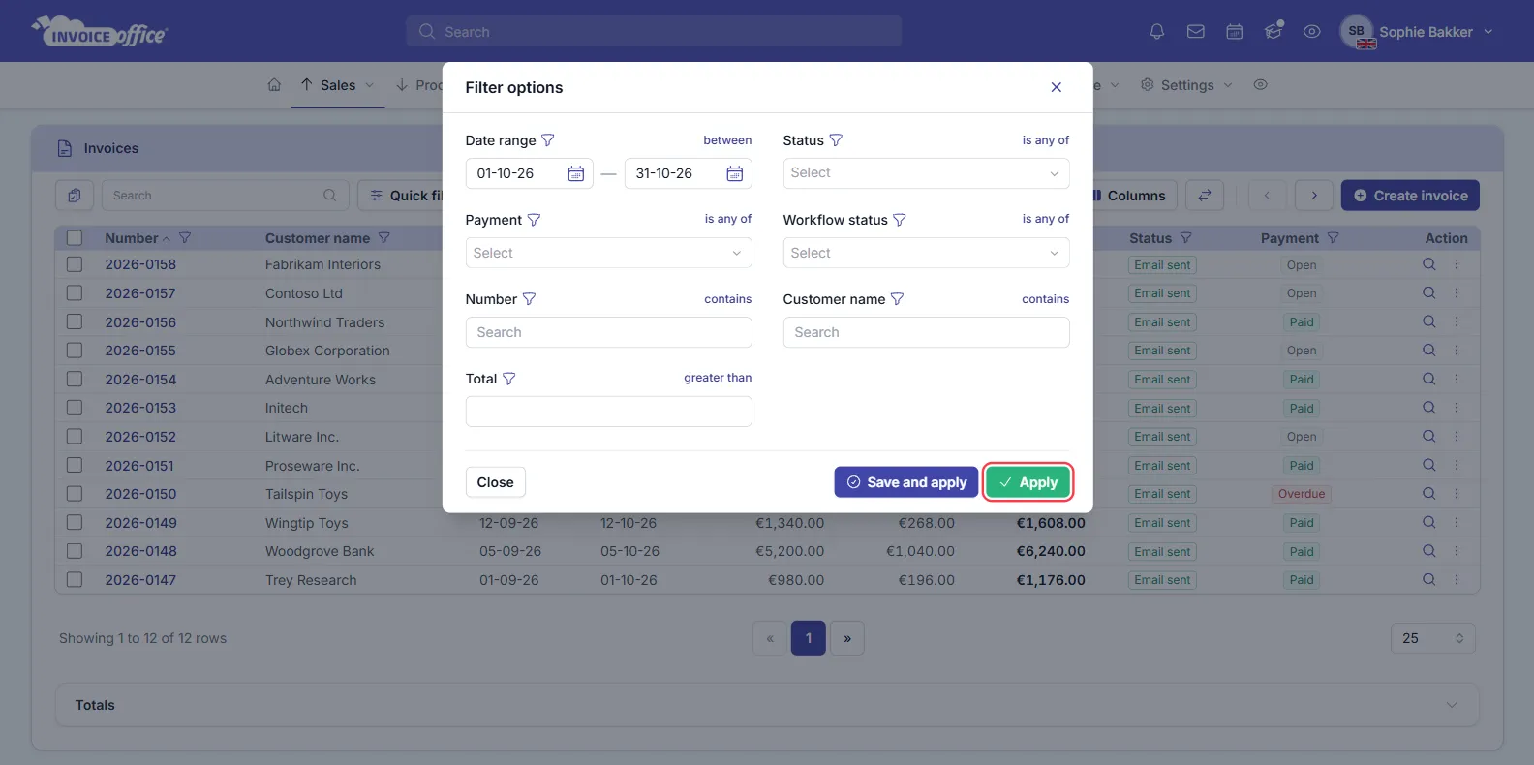Click the InvoiceOffice logo
This screenshot has height=765, width=1534.
pos(100,31)
